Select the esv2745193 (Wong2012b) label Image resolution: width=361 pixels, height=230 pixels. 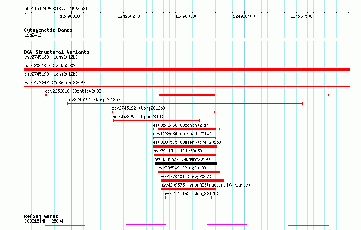pos(192,193)
